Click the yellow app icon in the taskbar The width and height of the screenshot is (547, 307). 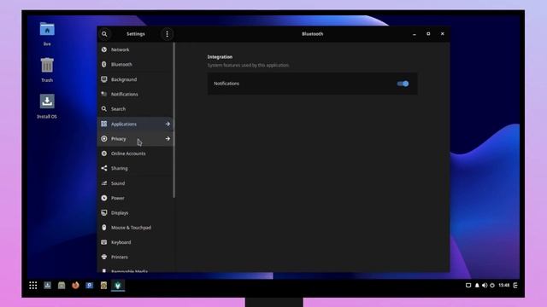(103, 286)
